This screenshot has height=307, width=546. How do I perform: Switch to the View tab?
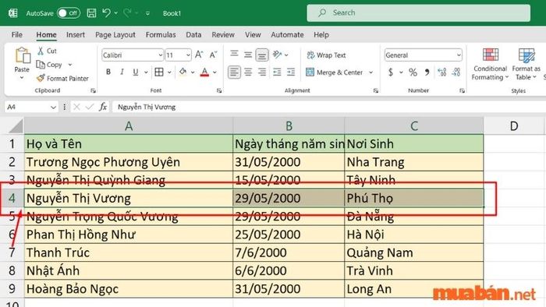coord(253,35)
